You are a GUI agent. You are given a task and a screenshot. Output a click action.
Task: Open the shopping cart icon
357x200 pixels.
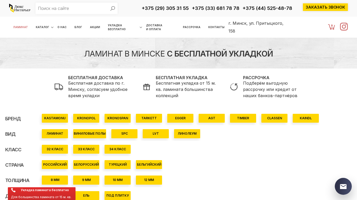[331, 27]
